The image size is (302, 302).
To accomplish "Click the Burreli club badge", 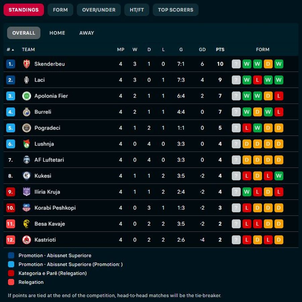I will coord(27,112).
